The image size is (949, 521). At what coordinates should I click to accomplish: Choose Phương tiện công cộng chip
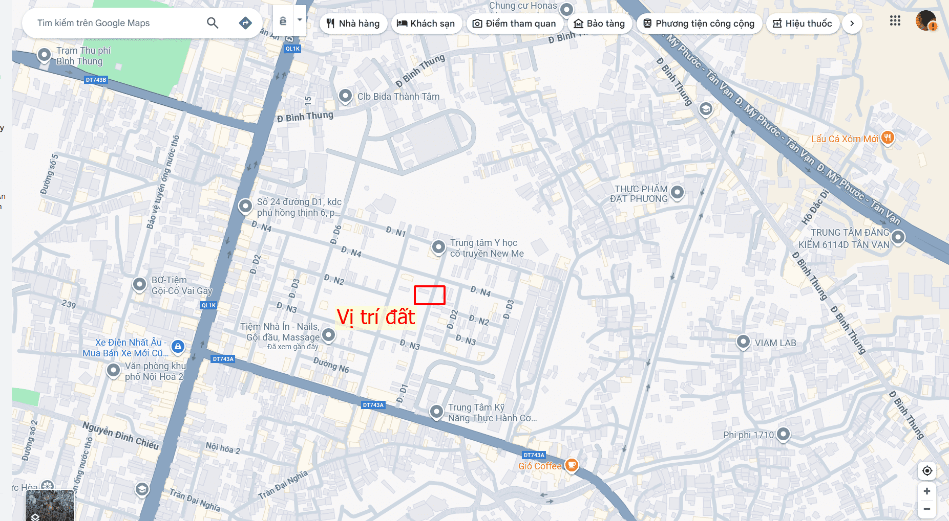[700, 24]
